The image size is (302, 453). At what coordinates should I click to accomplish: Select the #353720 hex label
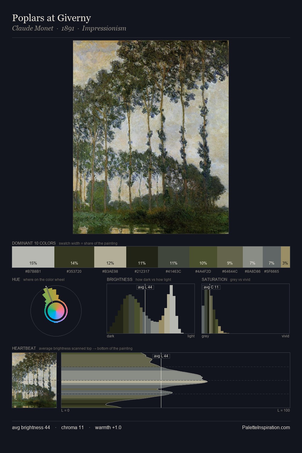74,271
